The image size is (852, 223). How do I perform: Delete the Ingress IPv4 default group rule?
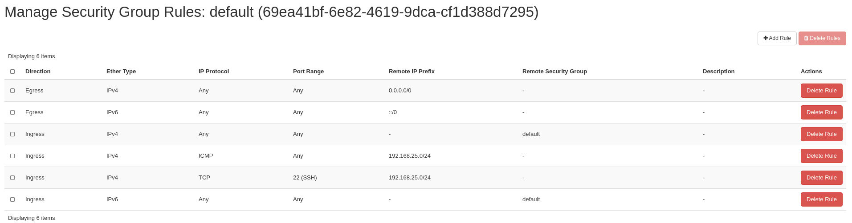821,134
